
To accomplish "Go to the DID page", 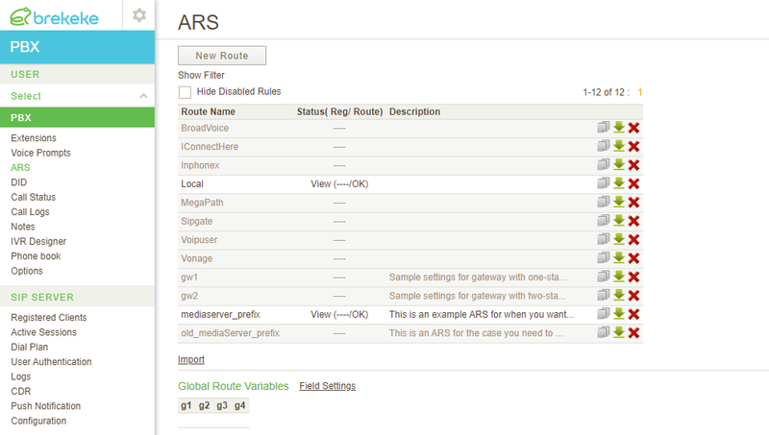I will click(x=18, y=182).
